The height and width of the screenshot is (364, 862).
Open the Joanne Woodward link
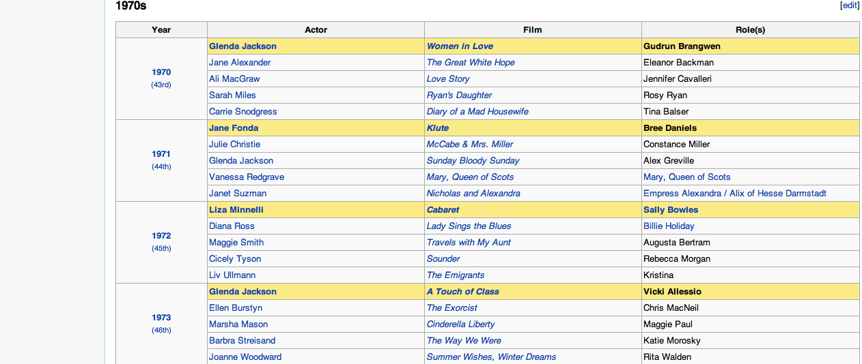click(245, 357)
